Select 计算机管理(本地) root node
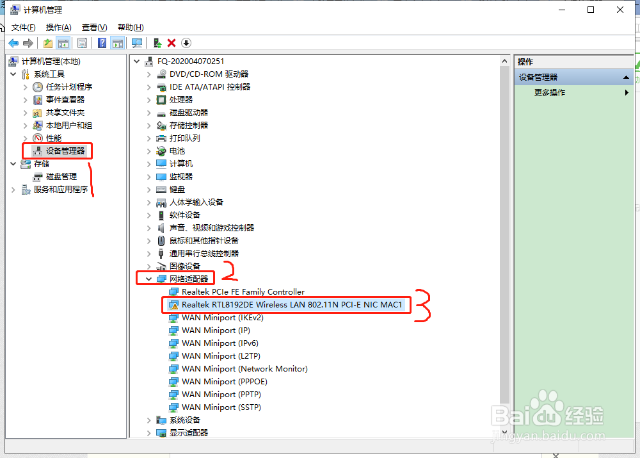 tap(51, 61)
